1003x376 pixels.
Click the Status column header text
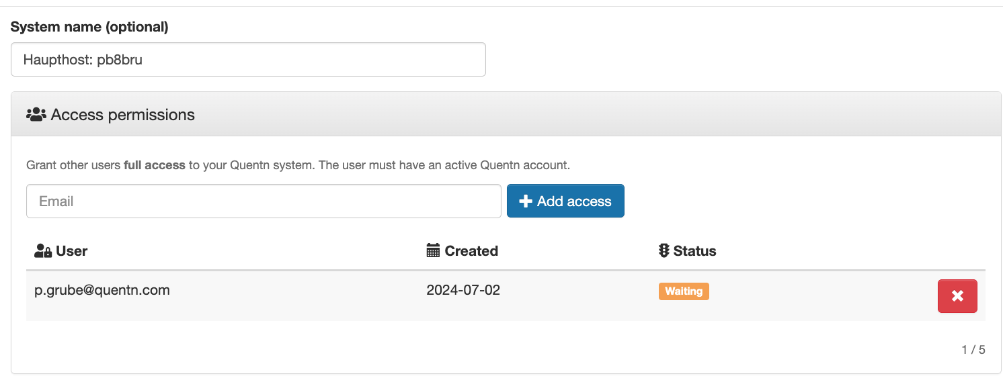tap(694, 251)
